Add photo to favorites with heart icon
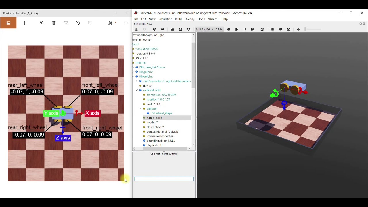The height and width of the screenshot is (207, 368). pyautogui.click(x=66, y=23)
